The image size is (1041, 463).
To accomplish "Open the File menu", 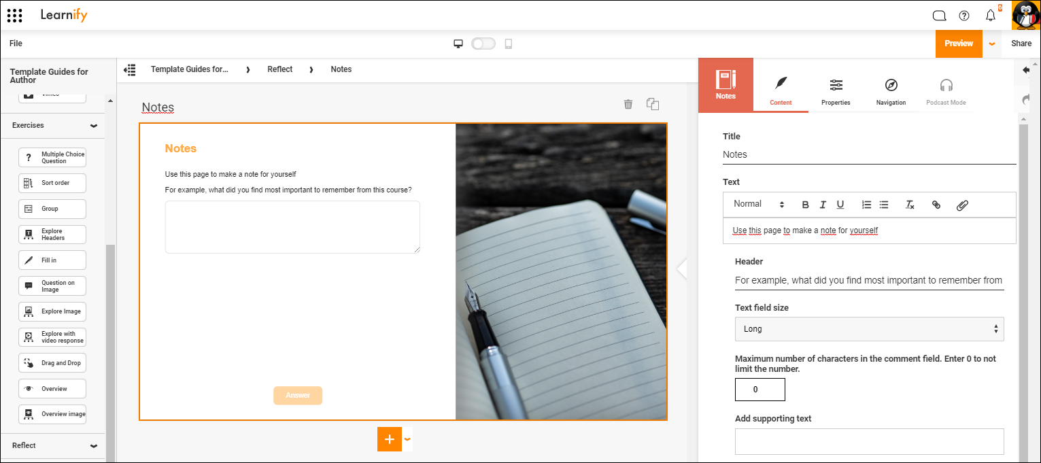I will pos(16,44).
